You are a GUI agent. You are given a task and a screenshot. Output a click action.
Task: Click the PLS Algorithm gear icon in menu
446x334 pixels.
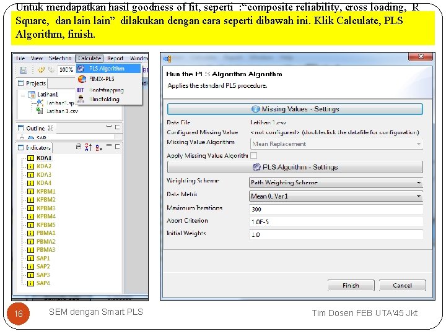81,69
